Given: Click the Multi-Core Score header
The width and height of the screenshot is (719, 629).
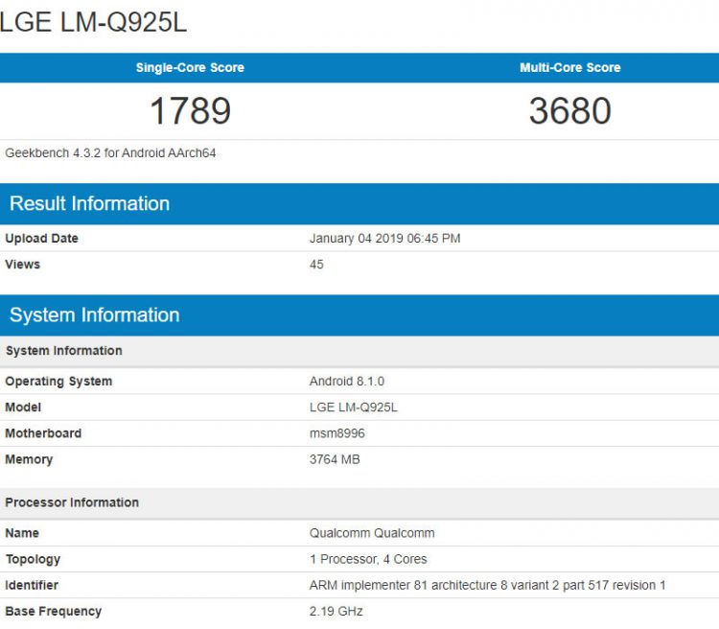Looking at the screenshot, I should tap(570, 67).
